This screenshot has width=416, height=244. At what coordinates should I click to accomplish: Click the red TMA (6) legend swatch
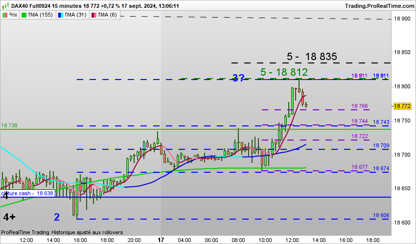click(94, 15)
